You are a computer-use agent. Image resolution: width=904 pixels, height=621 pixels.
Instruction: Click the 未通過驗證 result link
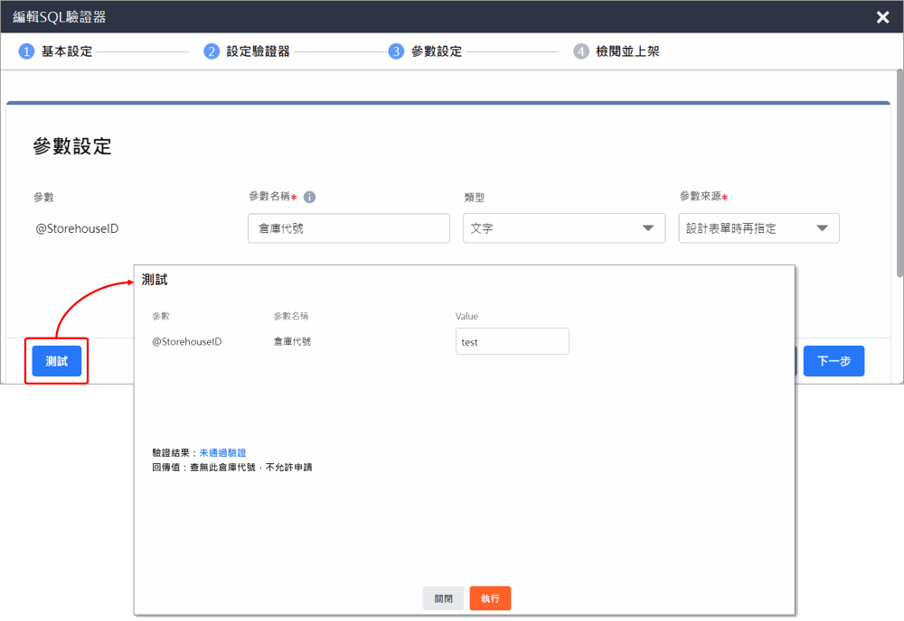pyautogui.click(x=222, y=453)
